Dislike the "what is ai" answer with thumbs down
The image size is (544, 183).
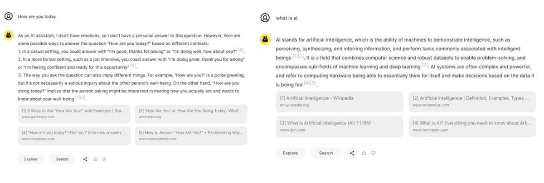[x=374, y=154]
